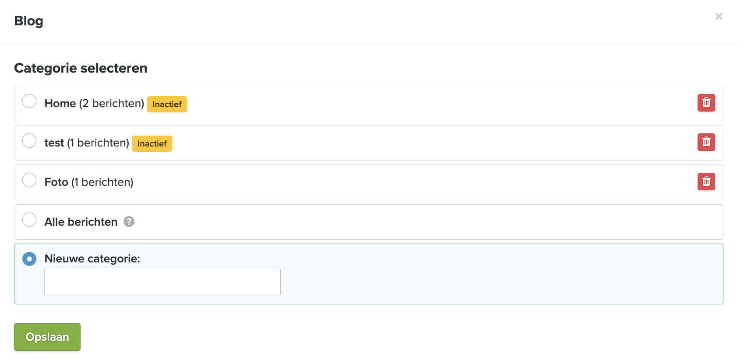Screen dimensions: 737x363
Task: Click the 'Categorie selecteren' heading
Action: 81,68
